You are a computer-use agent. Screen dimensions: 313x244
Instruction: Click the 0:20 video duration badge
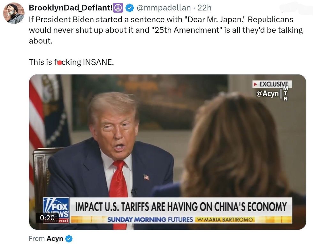[x=47, y=218]
